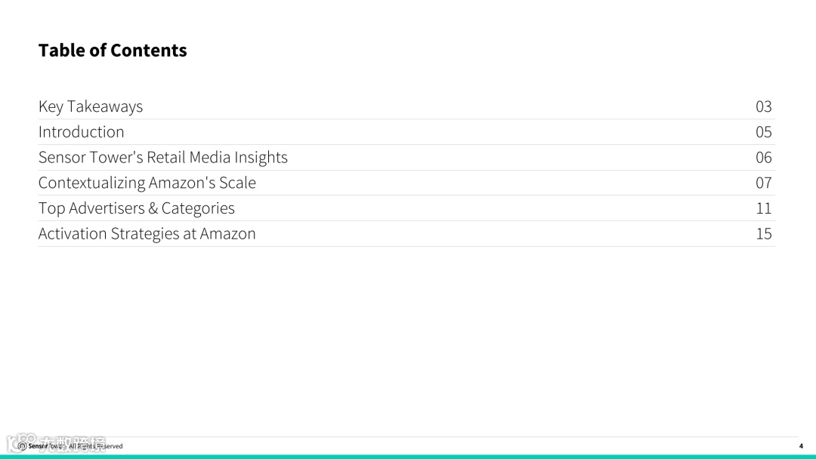Click page number 07 for Amazon's Scale
This screenshot has width=816, height=459.
tap(763, 183)
